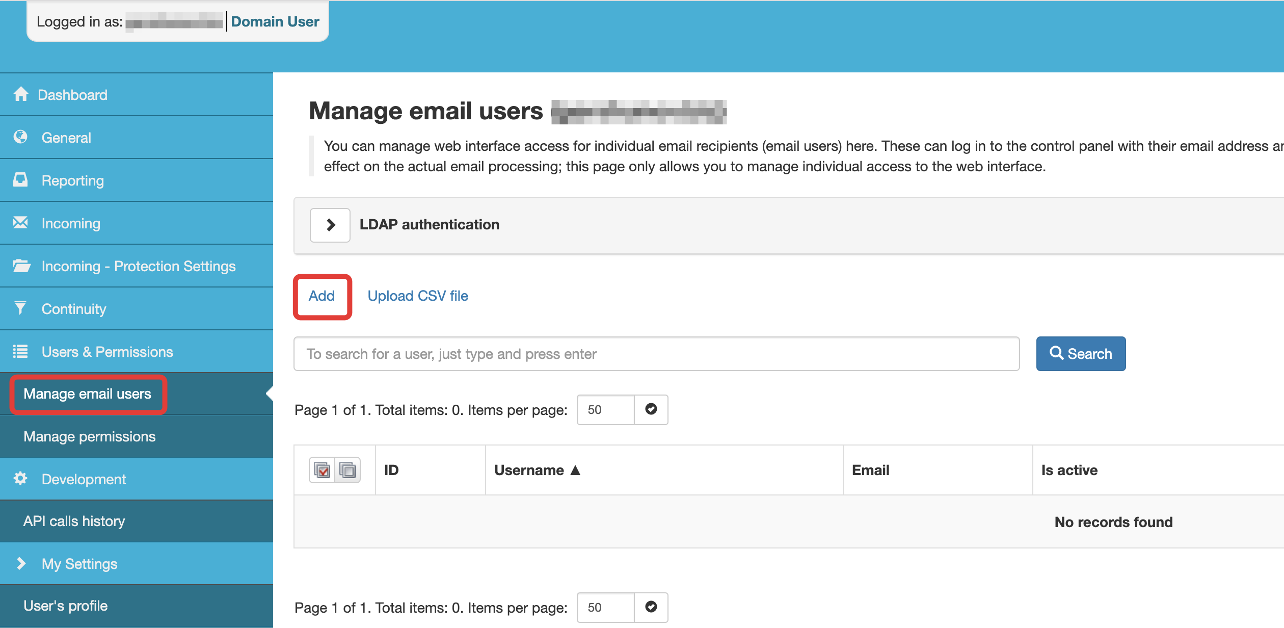Click the Incoming envelope icon

(20, 222)
